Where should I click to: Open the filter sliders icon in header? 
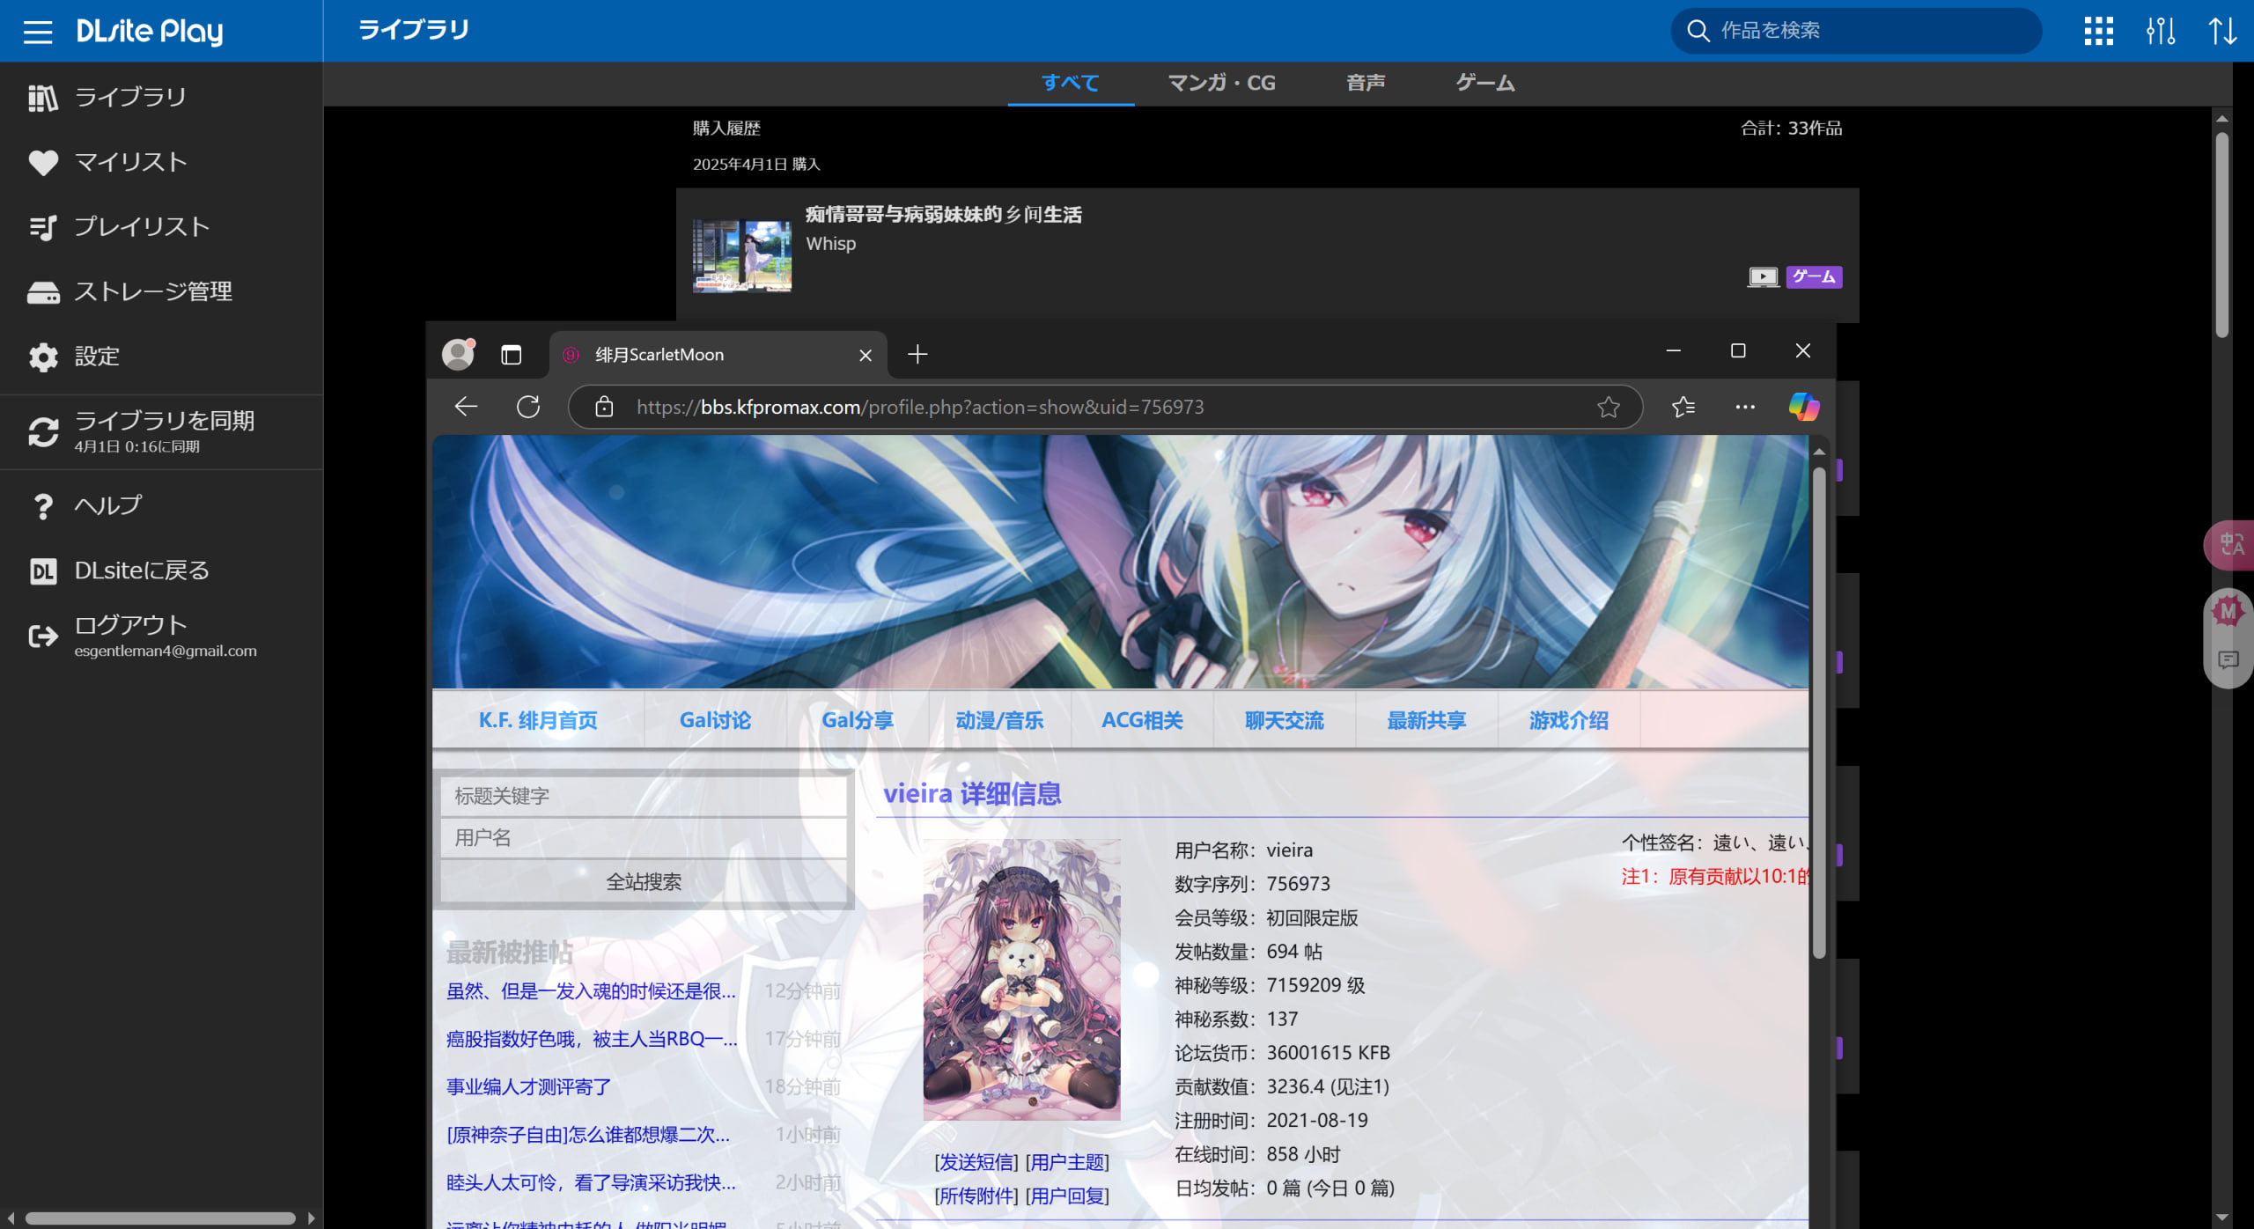2161,32
